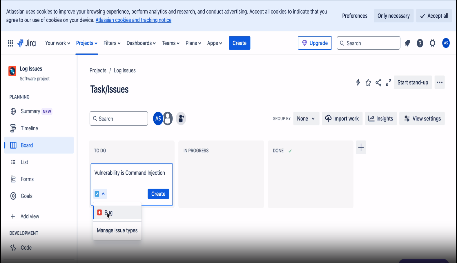Click Only necessary cookies button

coord(393,16)
